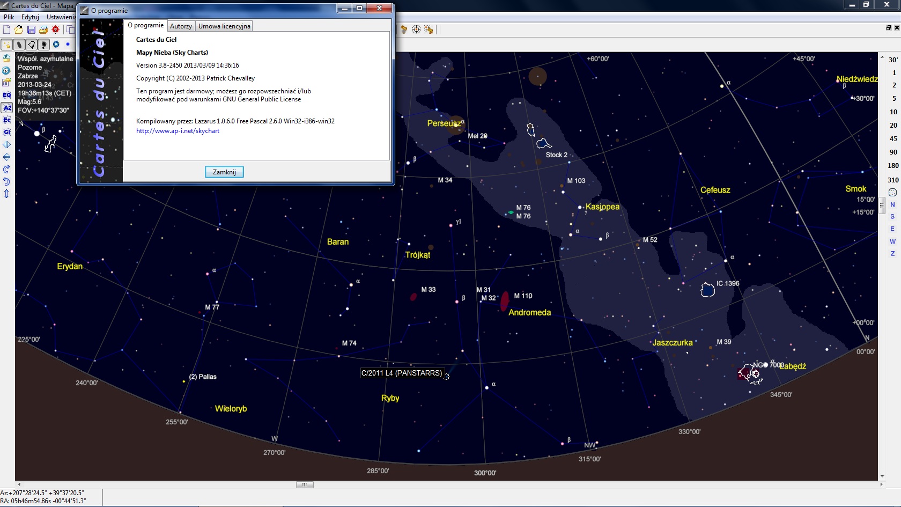Screen dimensions: 901x507
Task: Point the chart East with E button
Action: (x=892, y=229)
